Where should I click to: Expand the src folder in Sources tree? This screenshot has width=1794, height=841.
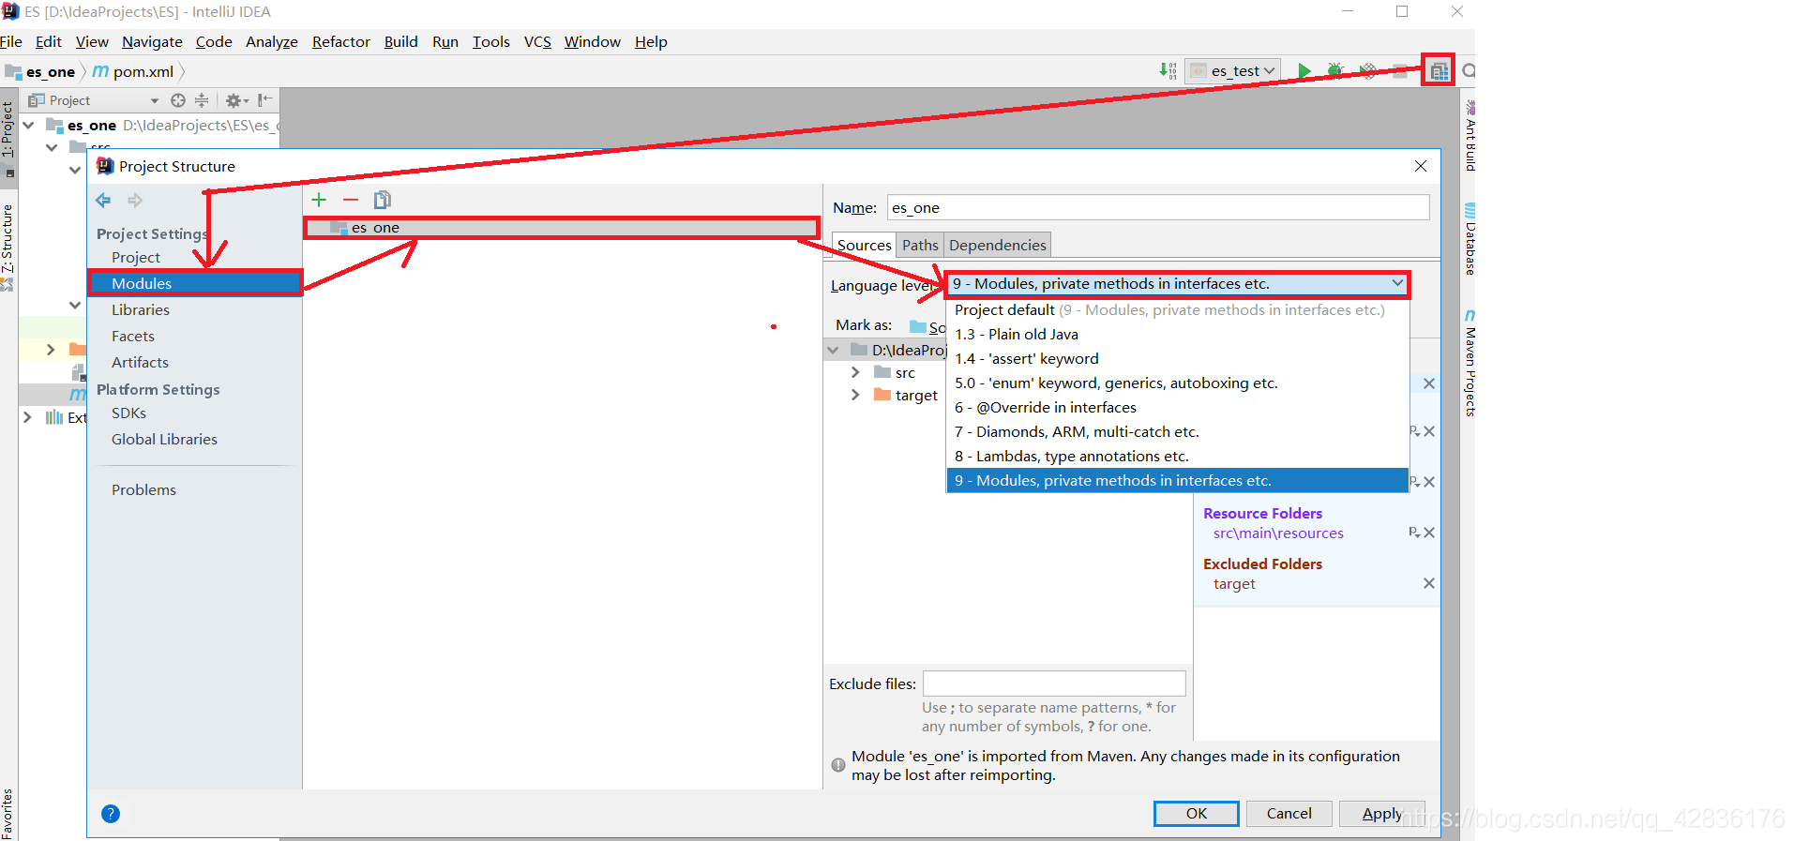pyautogui.click(x=855, y=372)
